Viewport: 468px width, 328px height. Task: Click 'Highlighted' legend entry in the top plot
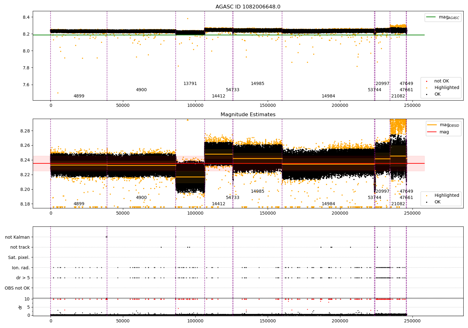pos(446,88)
